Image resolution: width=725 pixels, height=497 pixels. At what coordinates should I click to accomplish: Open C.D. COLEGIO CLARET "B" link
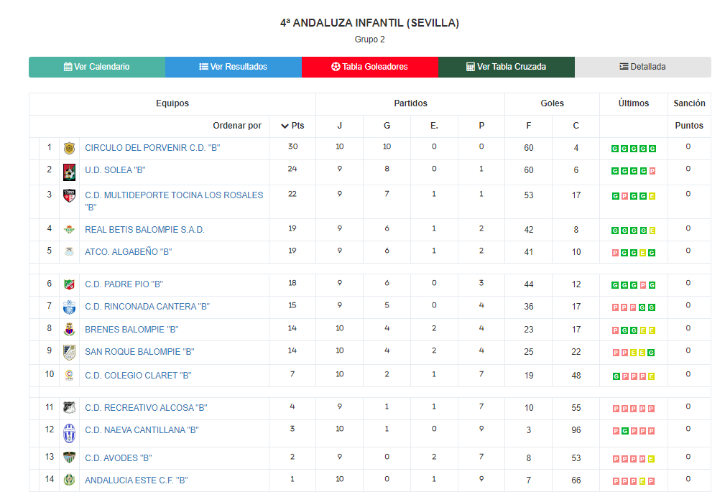[138, 376]
